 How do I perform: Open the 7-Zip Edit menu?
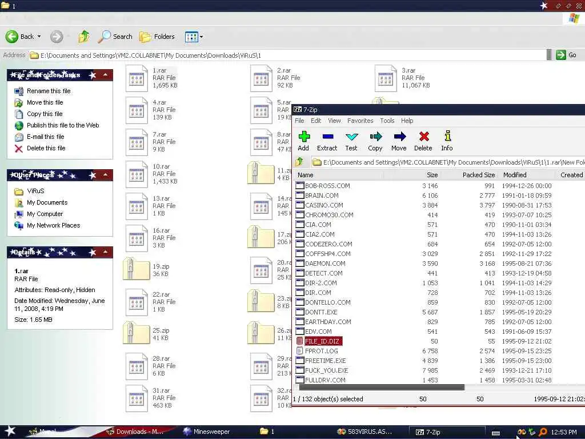(x=316, y=121)
